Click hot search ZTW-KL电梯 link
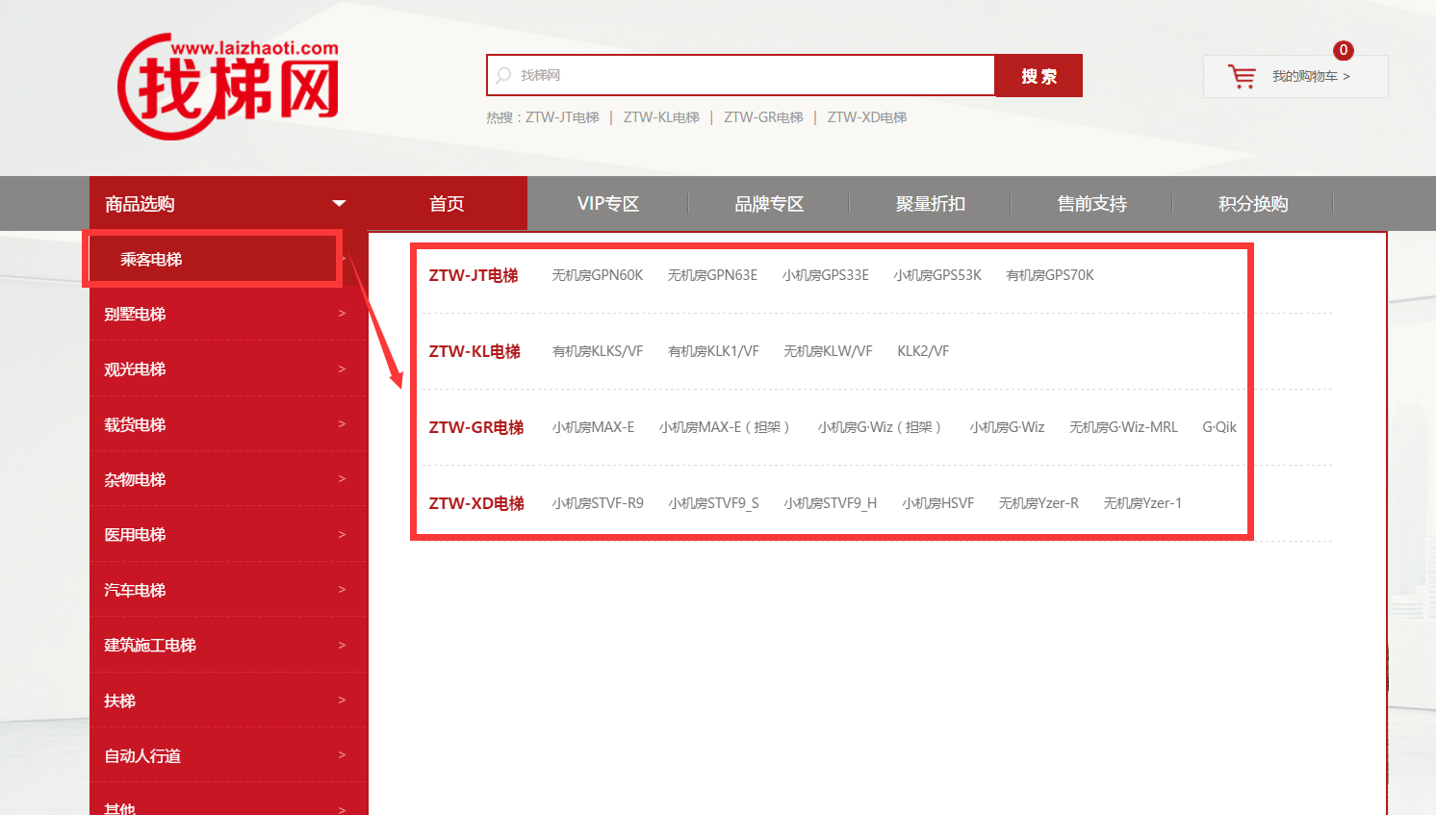This screenshot has width=1436, height=815. click(661, 117)
